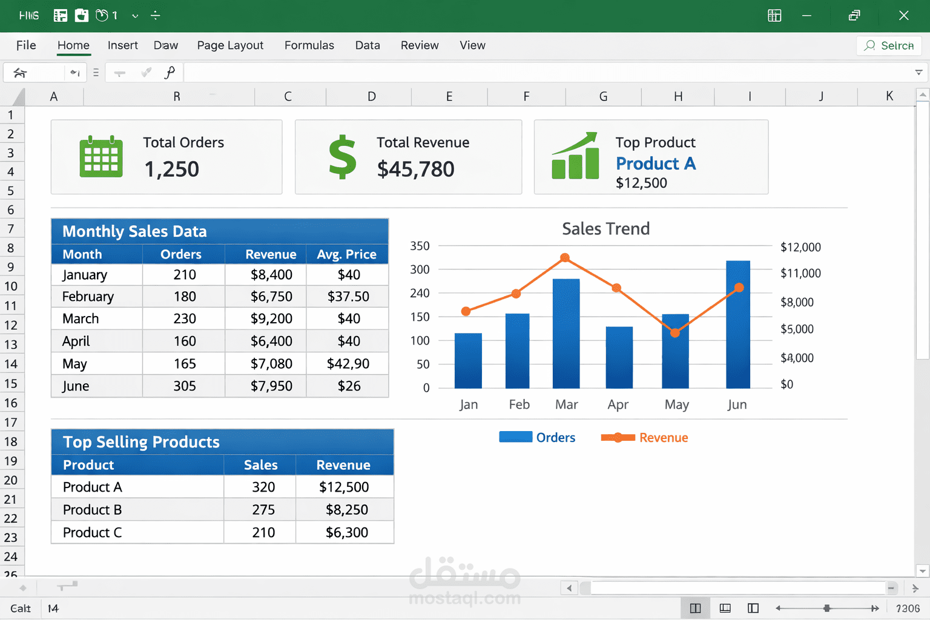Viewport: 930px width, 620px height.
Task: Select the May average price cell $42,90
Action: pos(348,363)
